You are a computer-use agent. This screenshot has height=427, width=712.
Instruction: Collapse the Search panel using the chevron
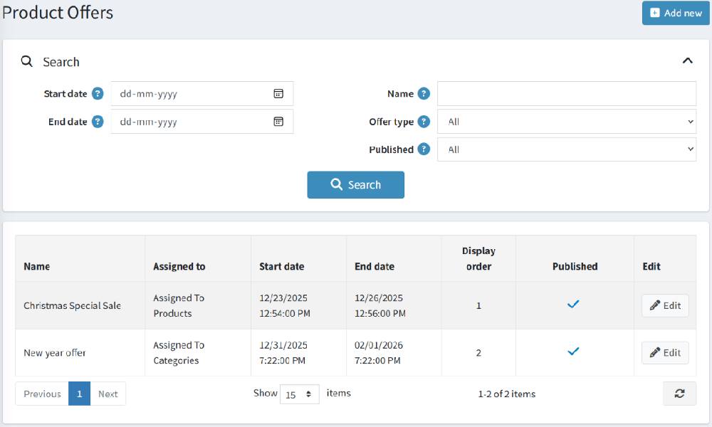click(687, 60)
